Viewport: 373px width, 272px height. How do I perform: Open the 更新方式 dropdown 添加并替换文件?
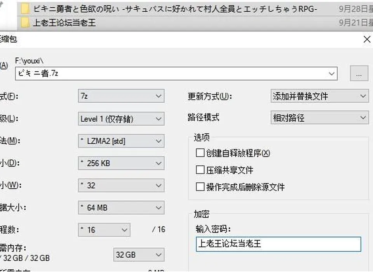tap(320, 96)
